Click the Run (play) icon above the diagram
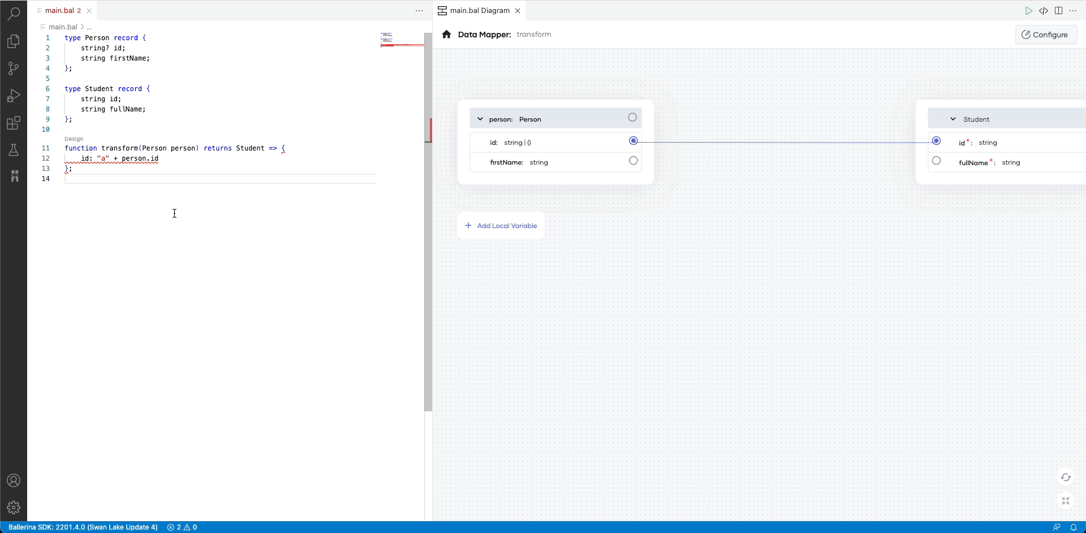The image size is (1086, 533). coord(1029,10)
